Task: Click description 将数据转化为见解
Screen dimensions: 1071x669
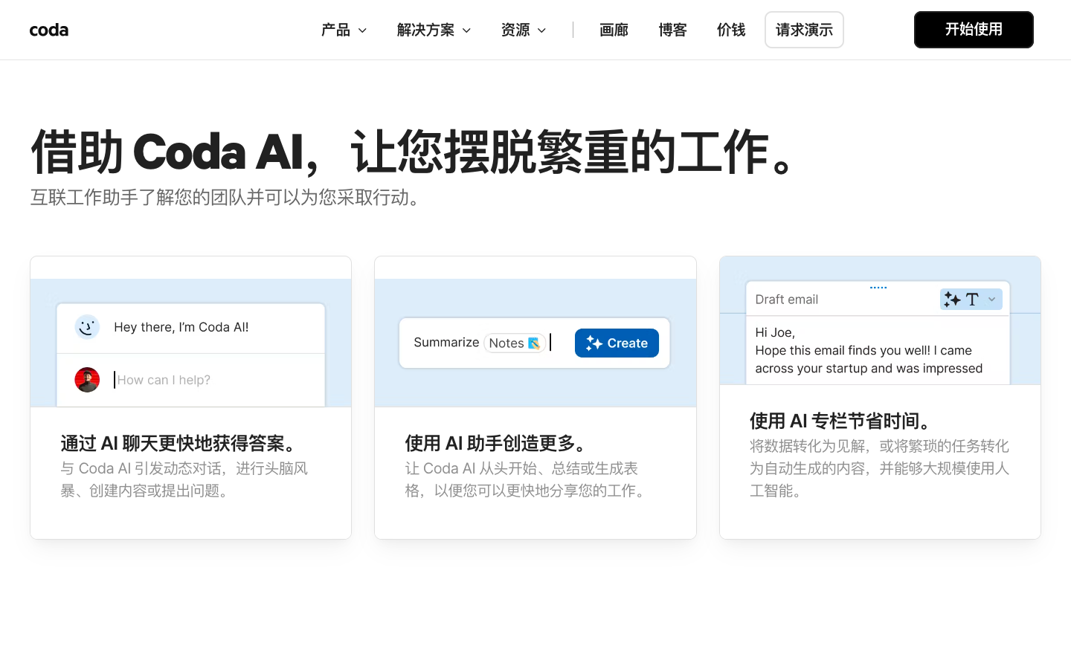Action: coord(880,468)
